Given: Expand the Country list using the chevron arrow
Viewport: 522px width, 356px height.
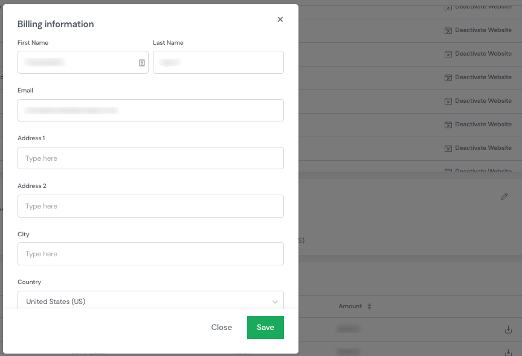Looking at the screenshot, I should tap(275, 302).
